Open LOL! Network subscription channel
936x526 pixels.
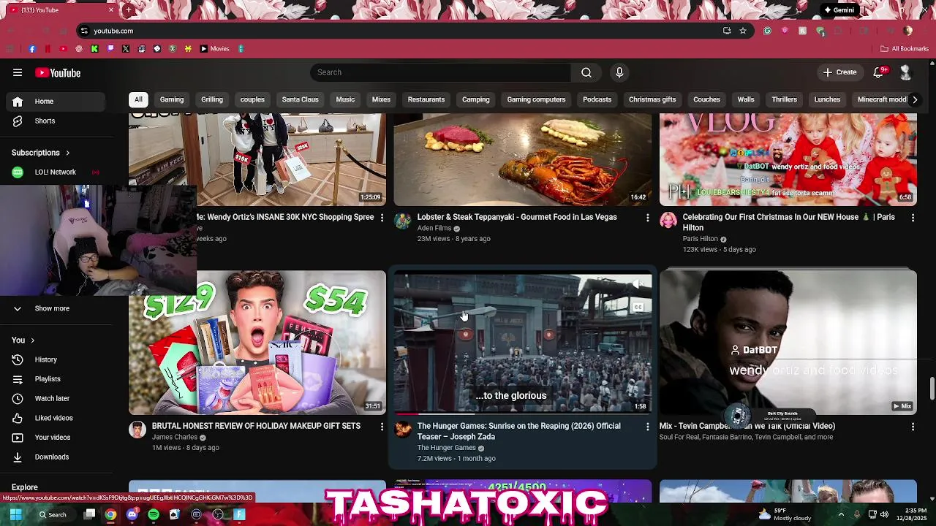click(55, 172)
